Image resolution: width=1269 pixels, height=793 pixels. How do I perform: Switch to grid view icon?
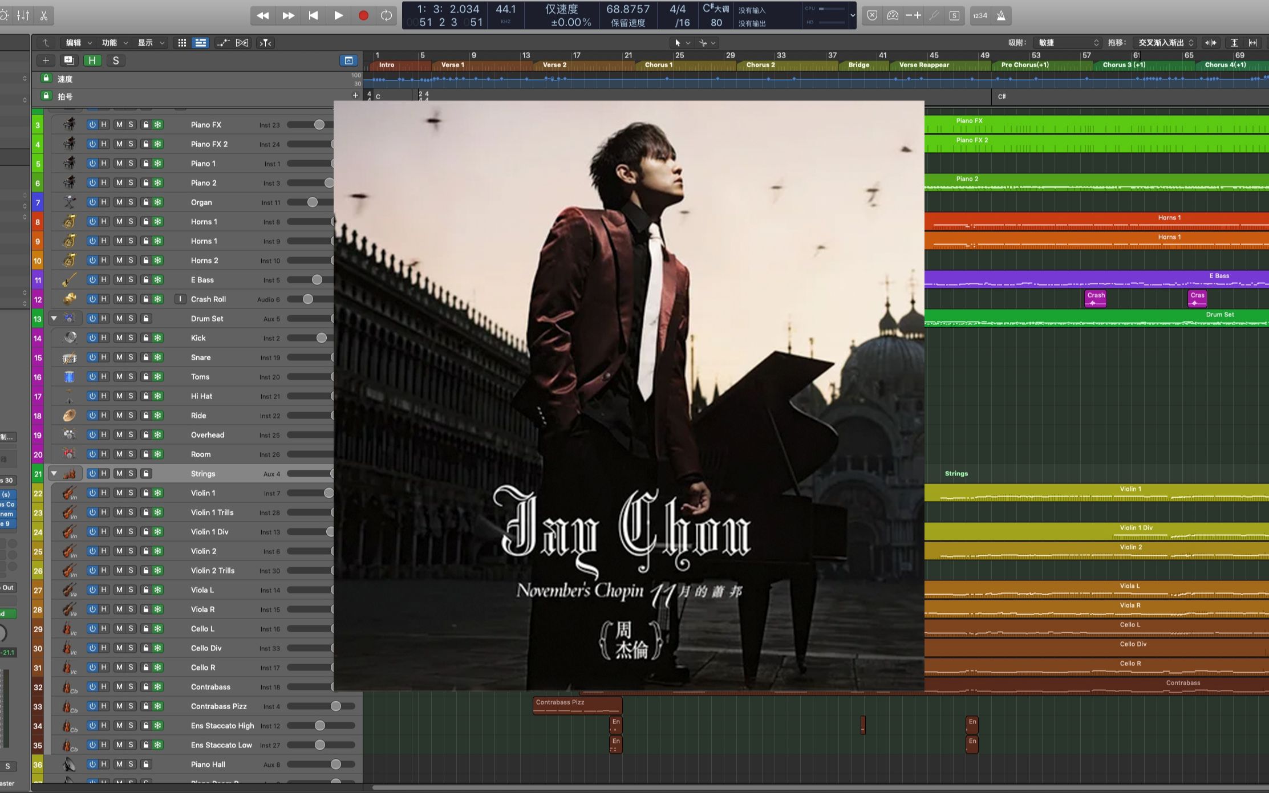click(182, 43)
